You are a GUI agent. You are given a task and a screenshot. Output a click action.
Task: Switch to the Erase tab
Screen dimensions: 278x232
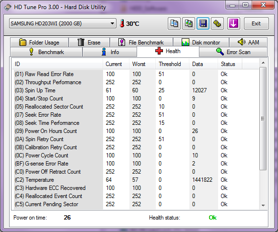[x=89, y=43]
